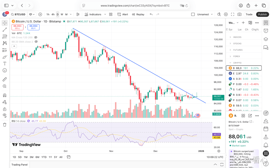Image resolution: width=270 pixels, height=168 pixels.
Task: Open the timeframe interval dropdown
Action: [x=71, y=14]
